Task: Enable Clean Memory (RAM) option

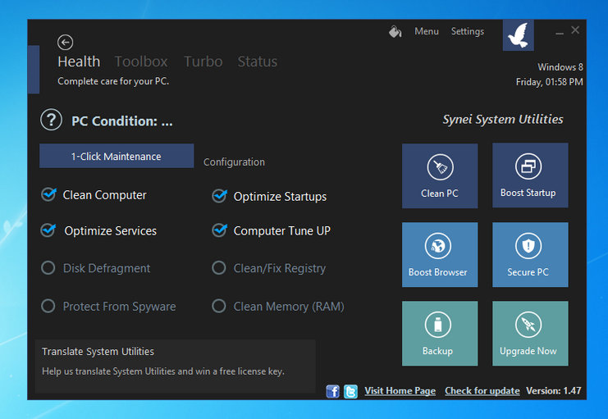Action: tap(219, 306)
